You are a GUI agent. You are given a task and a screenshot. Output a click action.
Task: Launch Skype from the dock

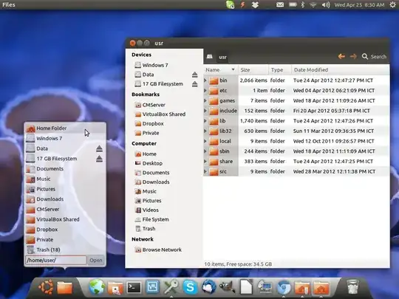click(x=190, y=287)
